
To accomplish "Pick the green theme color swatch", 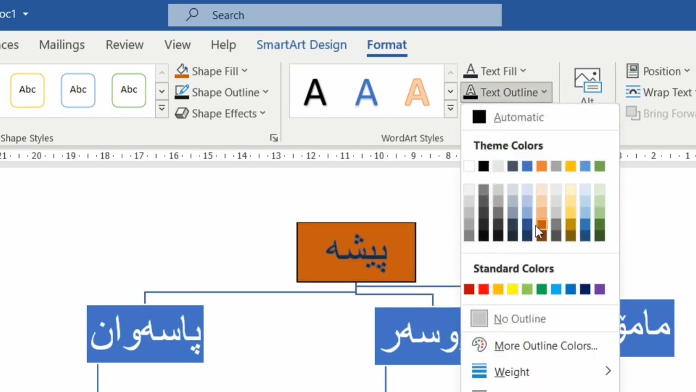I will [x=599, y=166].
